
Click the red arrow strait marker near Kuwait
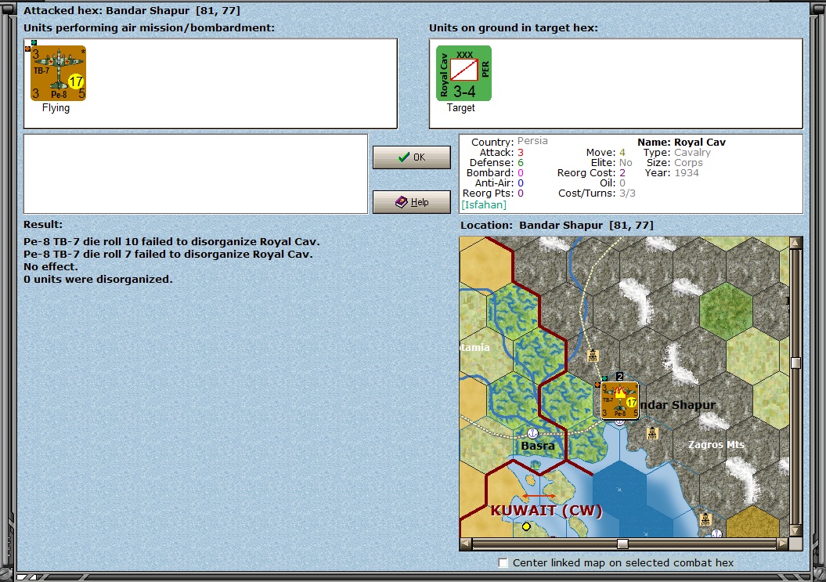coord(539,496)
